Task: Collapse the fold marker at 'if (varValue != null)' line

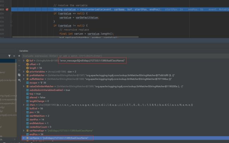Action: click(x=11, y=26)
